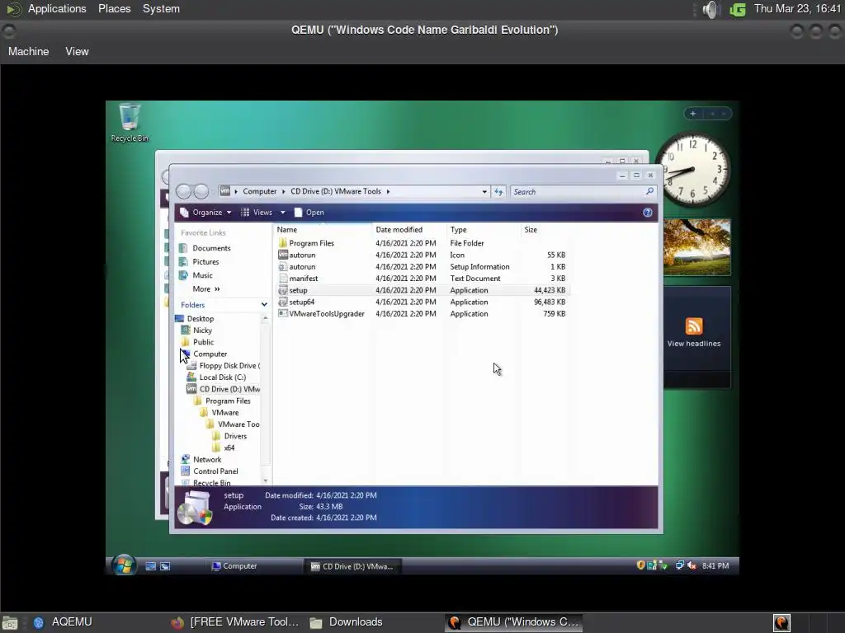This screenshot has height=633, width=845.
Task: Open Explorer help question mark icon
Action: click(x=648, y=213)
